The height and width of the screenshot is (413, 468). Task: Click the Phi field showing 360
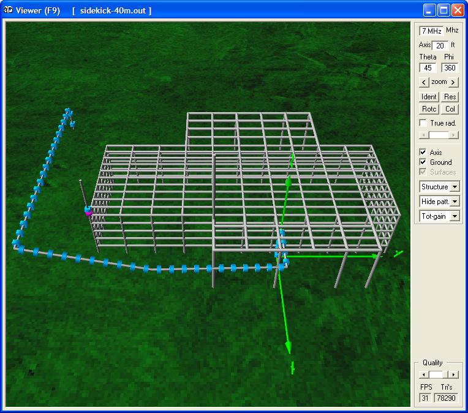click(x=450, y=68)
